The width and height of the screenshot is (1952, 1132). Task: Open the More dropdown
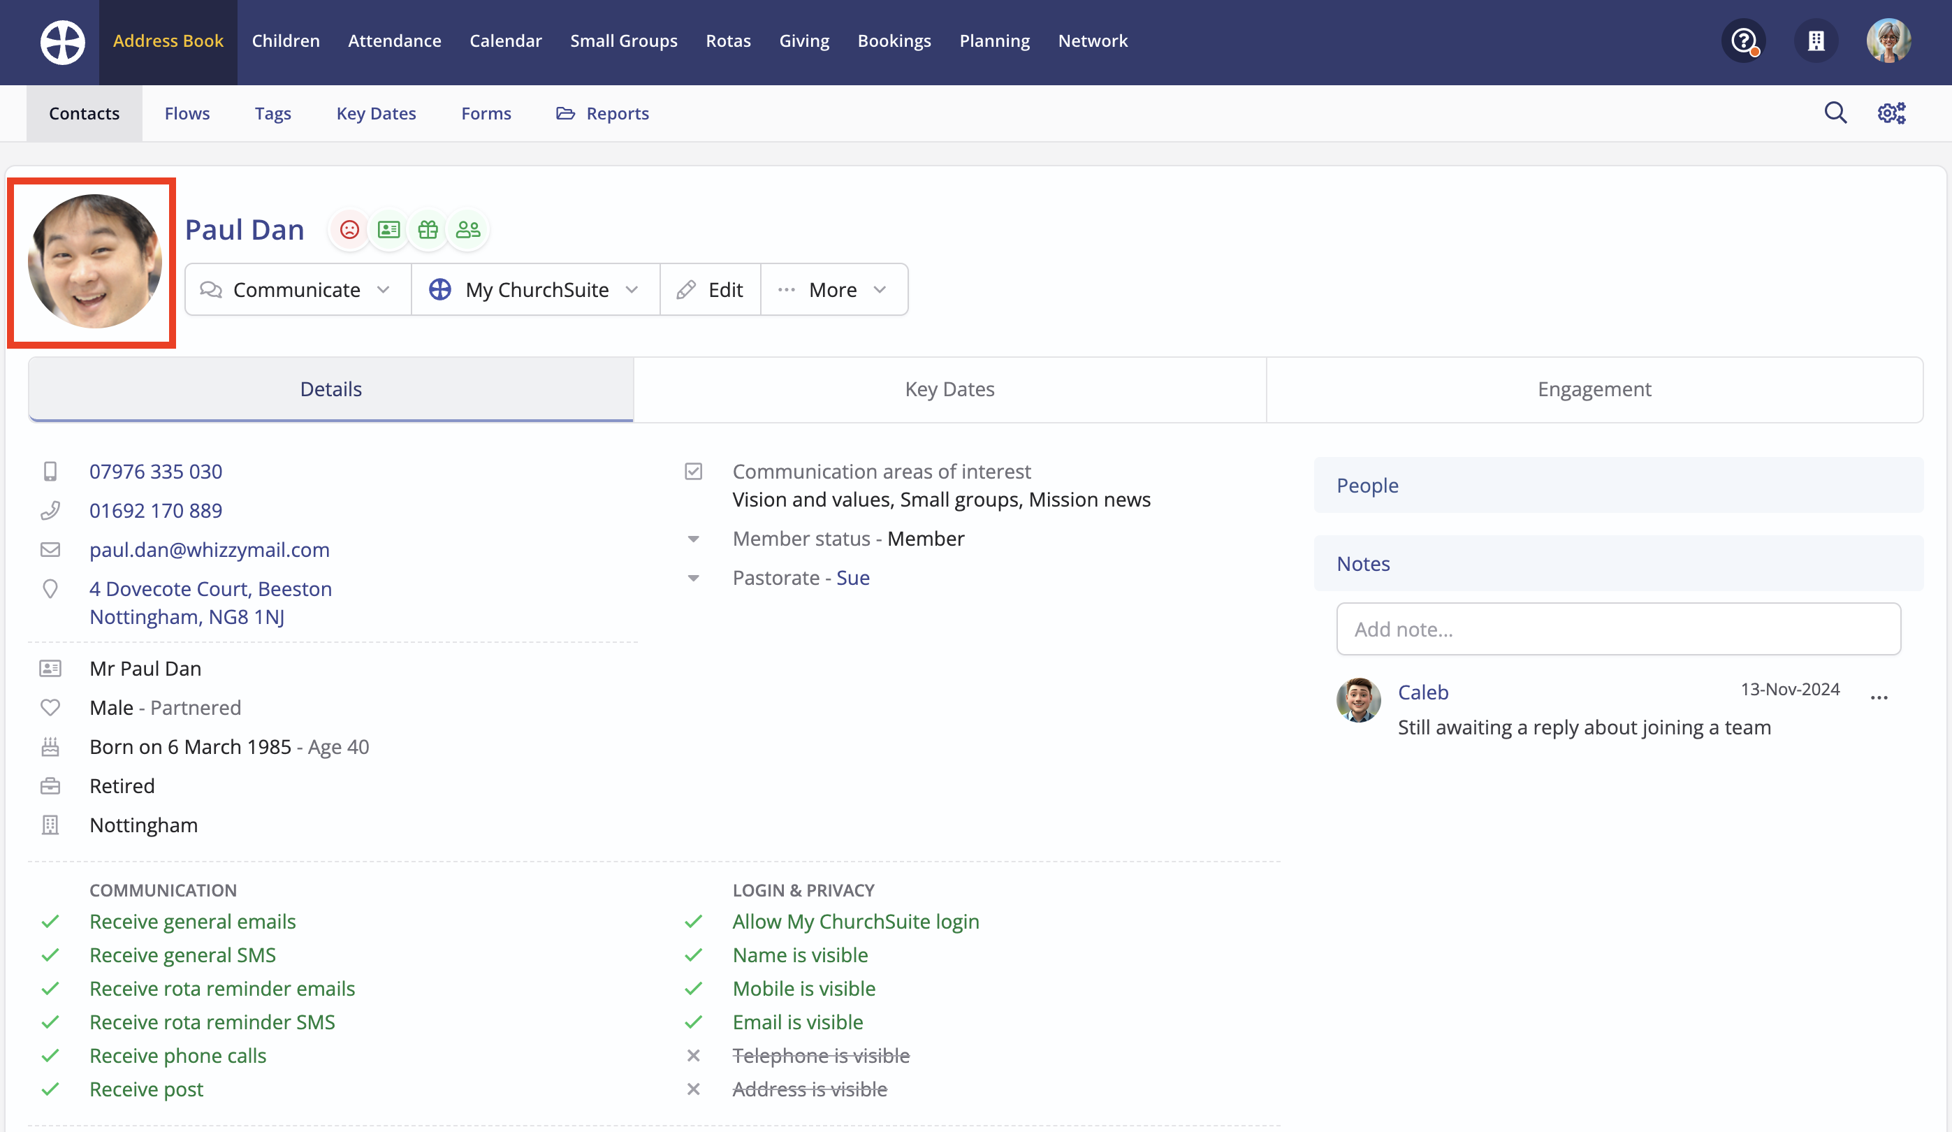[834, 290]
